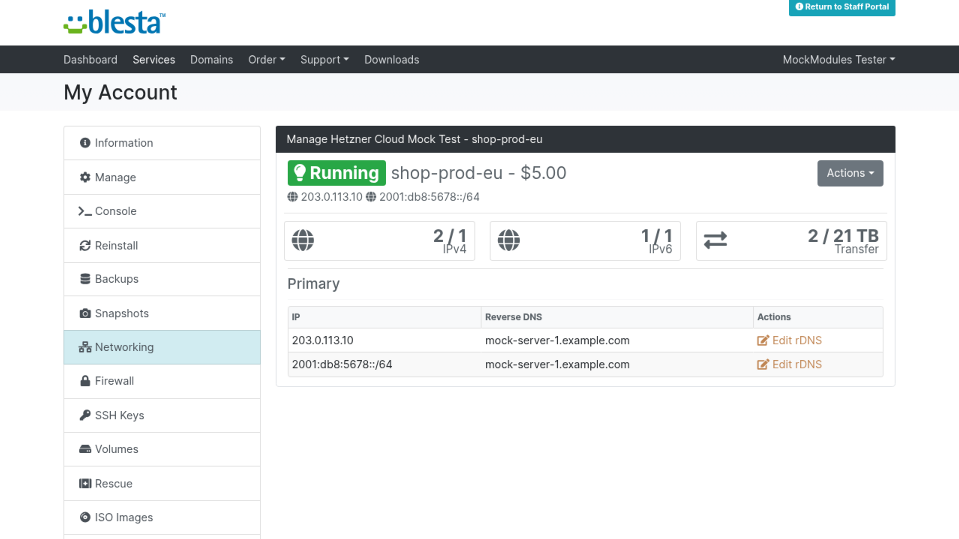
Task: Click the Manage gear icon
Action: pos(85,177)
